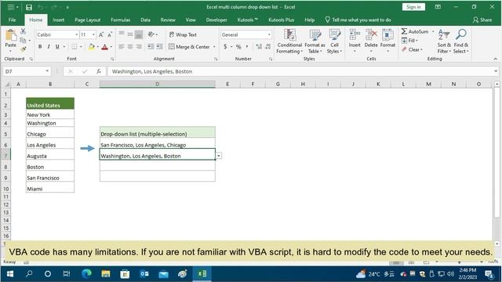Open Cell Styles gallery
The height and width of the screenshot is (282, 502).
335,42
